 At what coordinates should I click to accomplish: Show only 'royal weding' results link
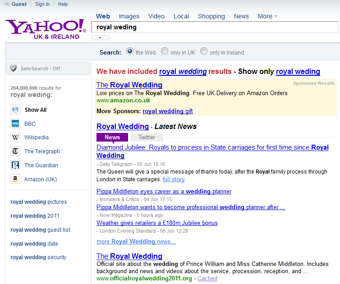click(x=298, y=71)
